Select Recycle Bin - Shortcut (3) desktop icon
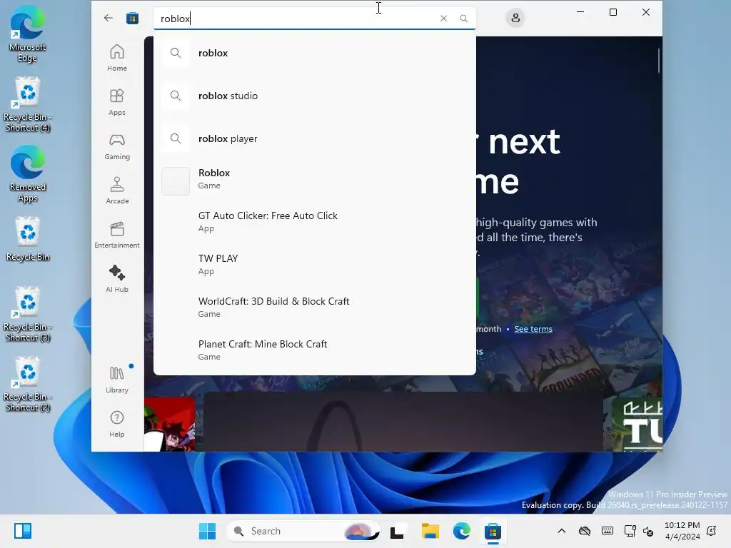Screen dimensions: 731x548 pos(28,315)
